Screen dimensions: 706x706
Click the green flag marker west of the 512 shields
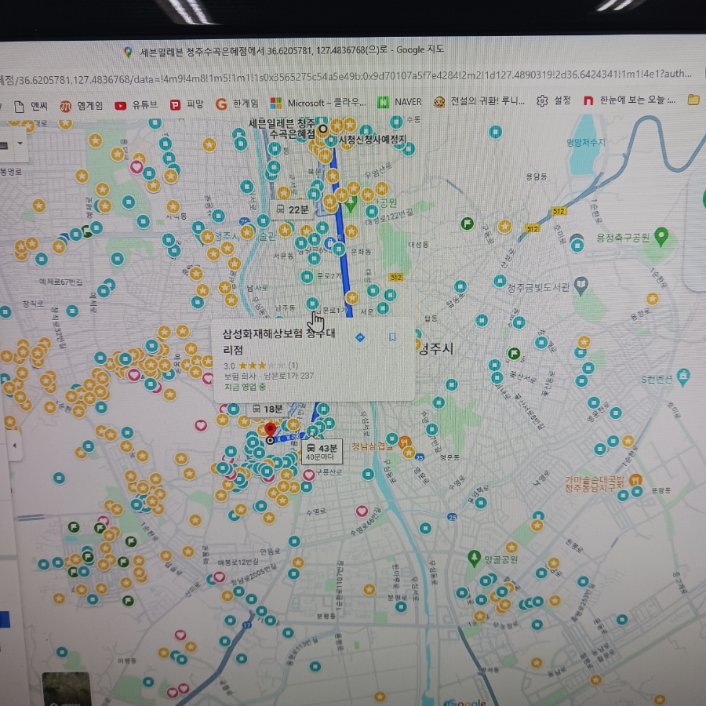(468, 223)
